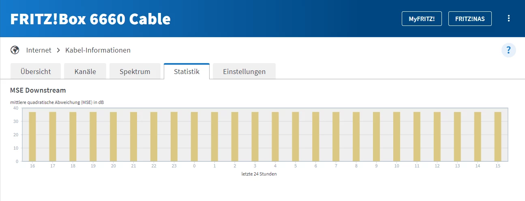This screenshot has height=201, width=525.
Task: Click the MSE bar for hour 4
Action: tap(275, 137)
